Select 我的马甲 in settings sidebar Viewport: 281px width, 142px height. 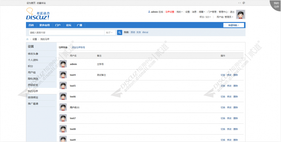click(x=33, y=91)
